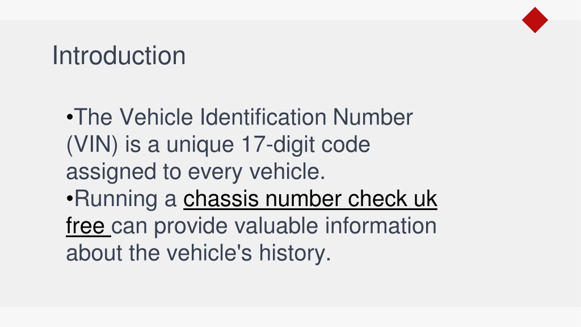Click the word 'Running'
Image resolution: width=581 pixels, height=327 pixels.
(x=116, y=199)
